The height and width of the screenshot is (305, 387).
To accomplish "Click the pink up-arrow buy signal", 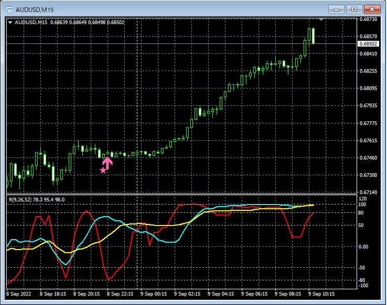I will [x=107, y=163].
